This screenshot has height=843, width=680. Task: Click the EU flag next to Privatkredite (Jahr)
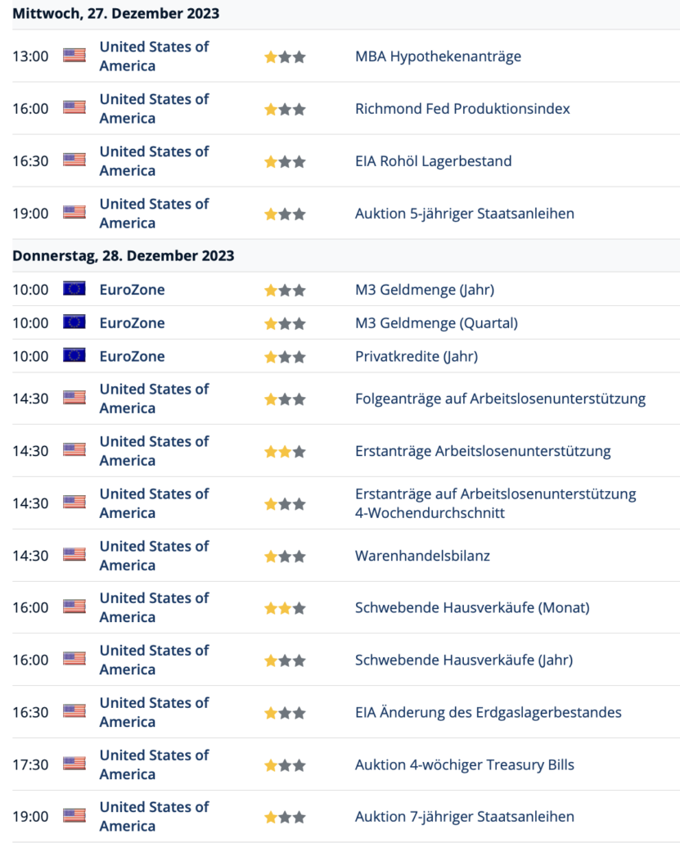tap(74, 355)
